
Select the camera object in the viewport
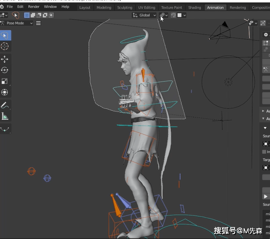click(220, 33)
